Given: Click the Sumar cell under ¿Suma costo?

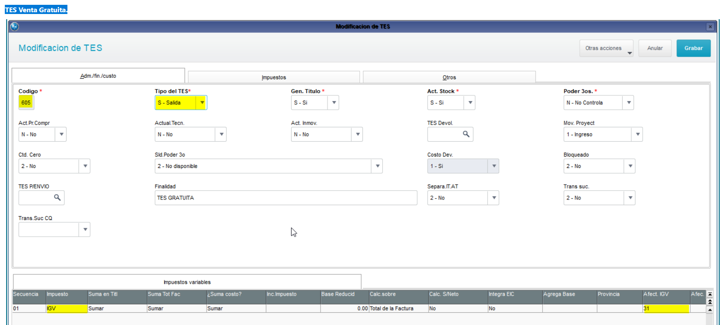Looking at the screenshot, I should (236, 308).
